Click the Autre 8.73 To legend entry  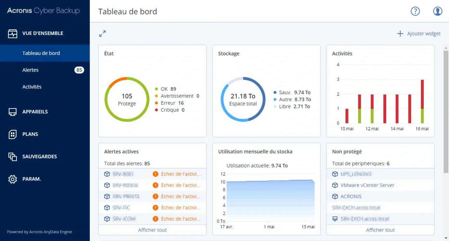(x=292, y=99)
